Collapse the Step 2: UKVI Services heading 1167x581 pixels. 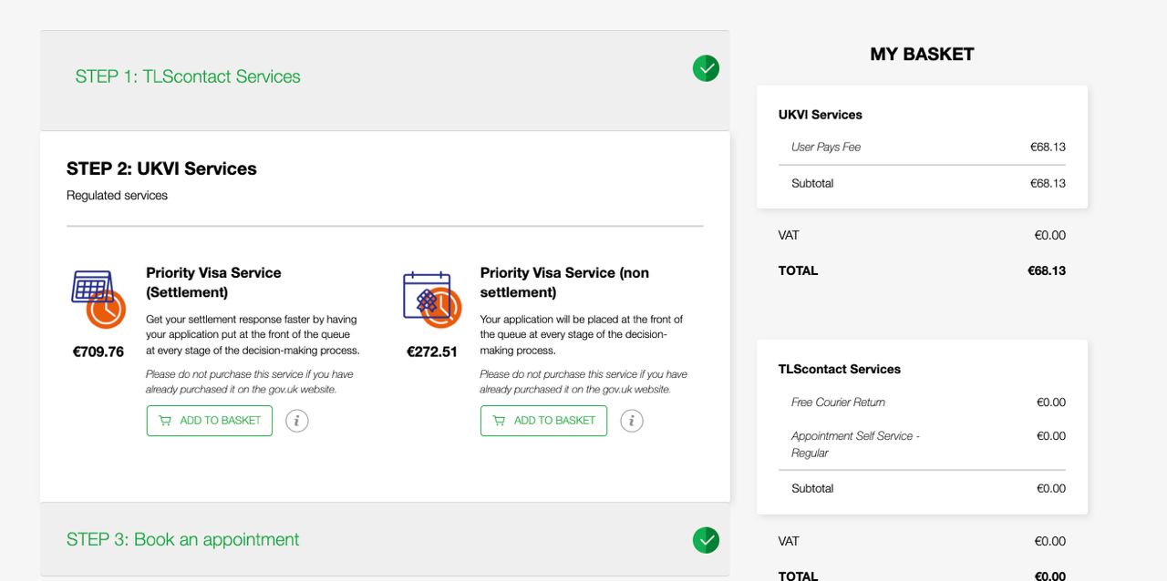(x=161, y=168)
